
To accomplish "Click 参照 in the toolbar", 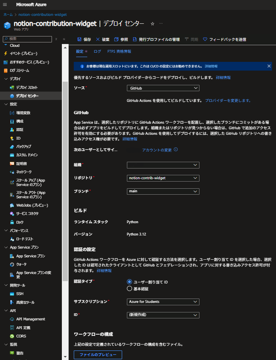I will (121, 40).
